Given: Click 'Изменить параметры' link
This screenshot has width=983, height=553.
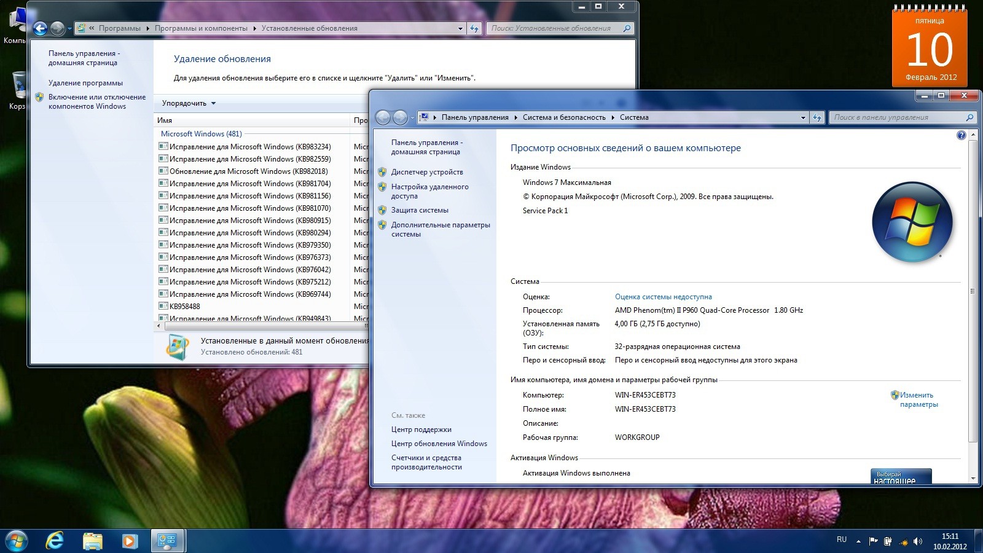Looking at the screenshot, I should click(918, 399).
